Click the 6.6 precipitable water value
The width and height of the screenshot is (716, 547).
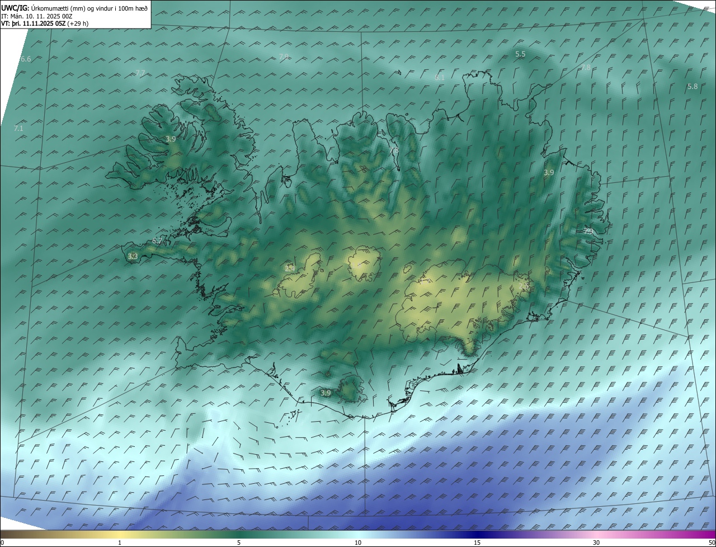point(26,59)
